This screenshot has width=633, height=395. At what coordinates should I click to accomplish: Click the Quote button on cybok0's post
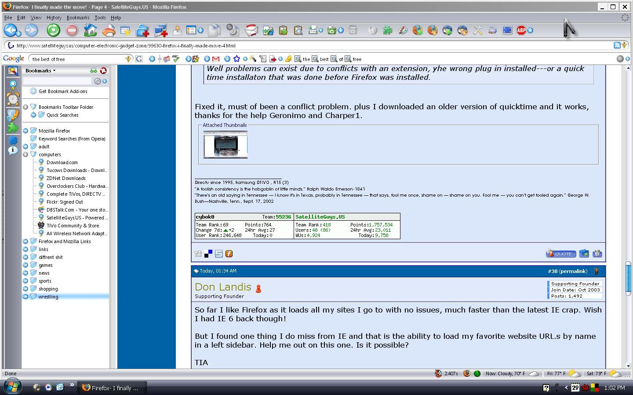click(x=561, y=254)
